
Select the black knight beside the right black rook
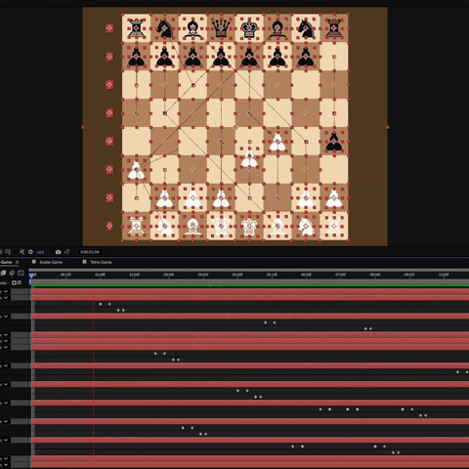click(306, 28)
